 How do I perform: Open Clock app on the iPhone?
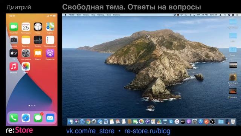38,27
